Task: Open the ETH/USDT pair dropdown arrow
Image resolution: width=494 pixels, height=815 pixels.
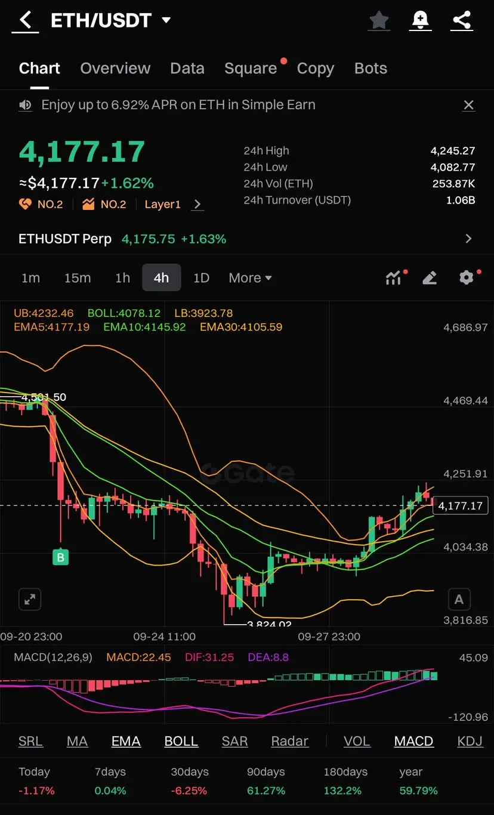Action: pos(166,20)
